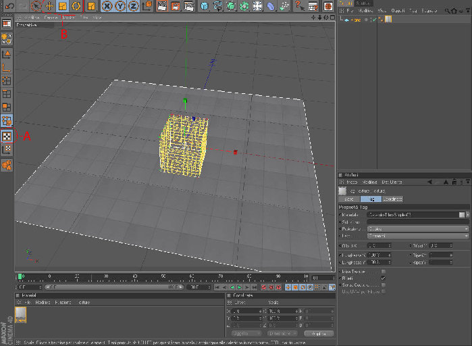Toggle the X axis lock
Screen dimensions: 472x346
click(107, 5)
